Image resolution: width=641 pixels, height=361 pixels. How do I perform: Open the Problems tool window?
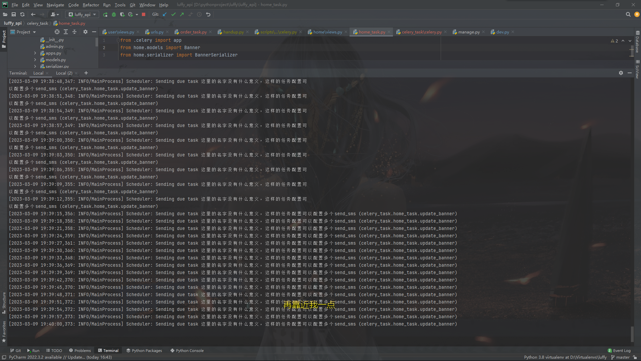[80, 351]
